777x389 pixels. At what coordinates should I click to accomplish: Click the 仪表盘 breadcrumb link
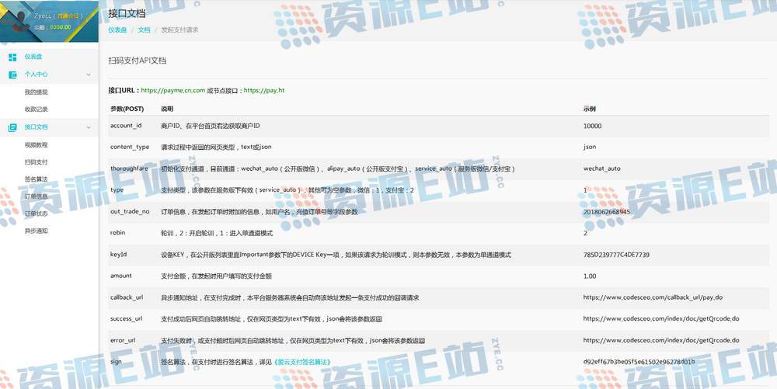117,30
